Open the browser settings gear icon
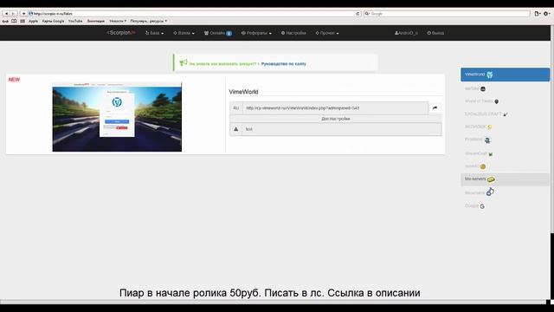 pos(546,14)
